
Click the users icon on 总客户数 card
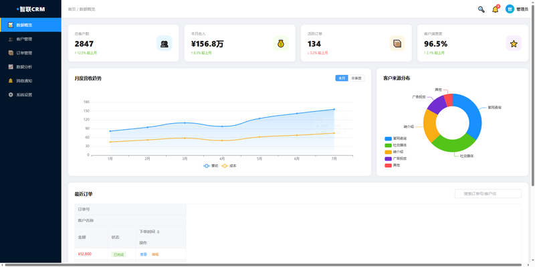[165, 43]
